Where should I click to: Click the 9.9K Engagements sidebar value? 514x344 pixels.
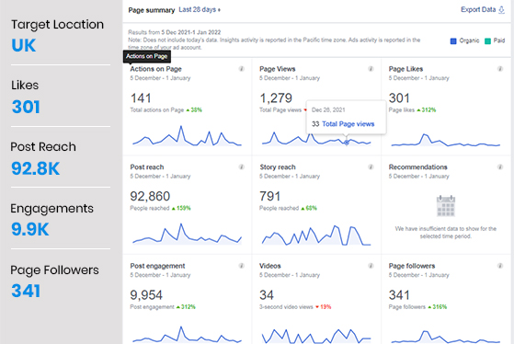29,229
